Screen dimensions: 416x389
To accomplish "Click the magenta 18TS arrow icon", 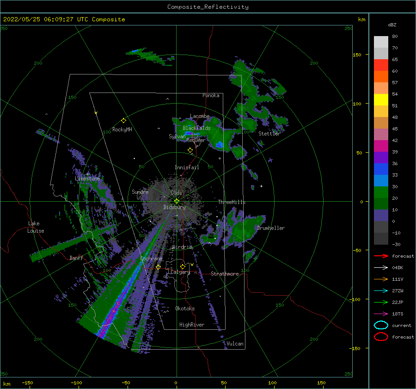I will (381, 314).
